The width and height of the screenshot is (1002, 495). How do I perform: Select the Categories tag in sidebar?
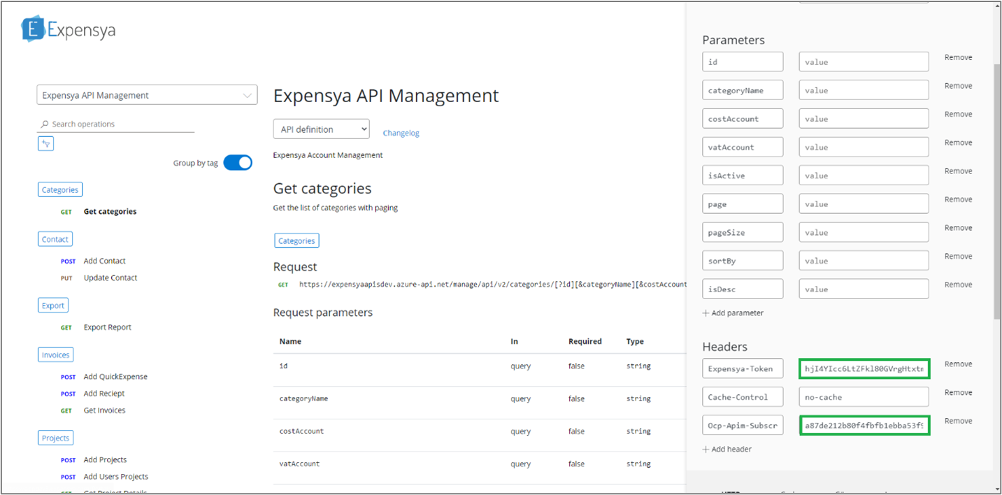click(59, 189)
